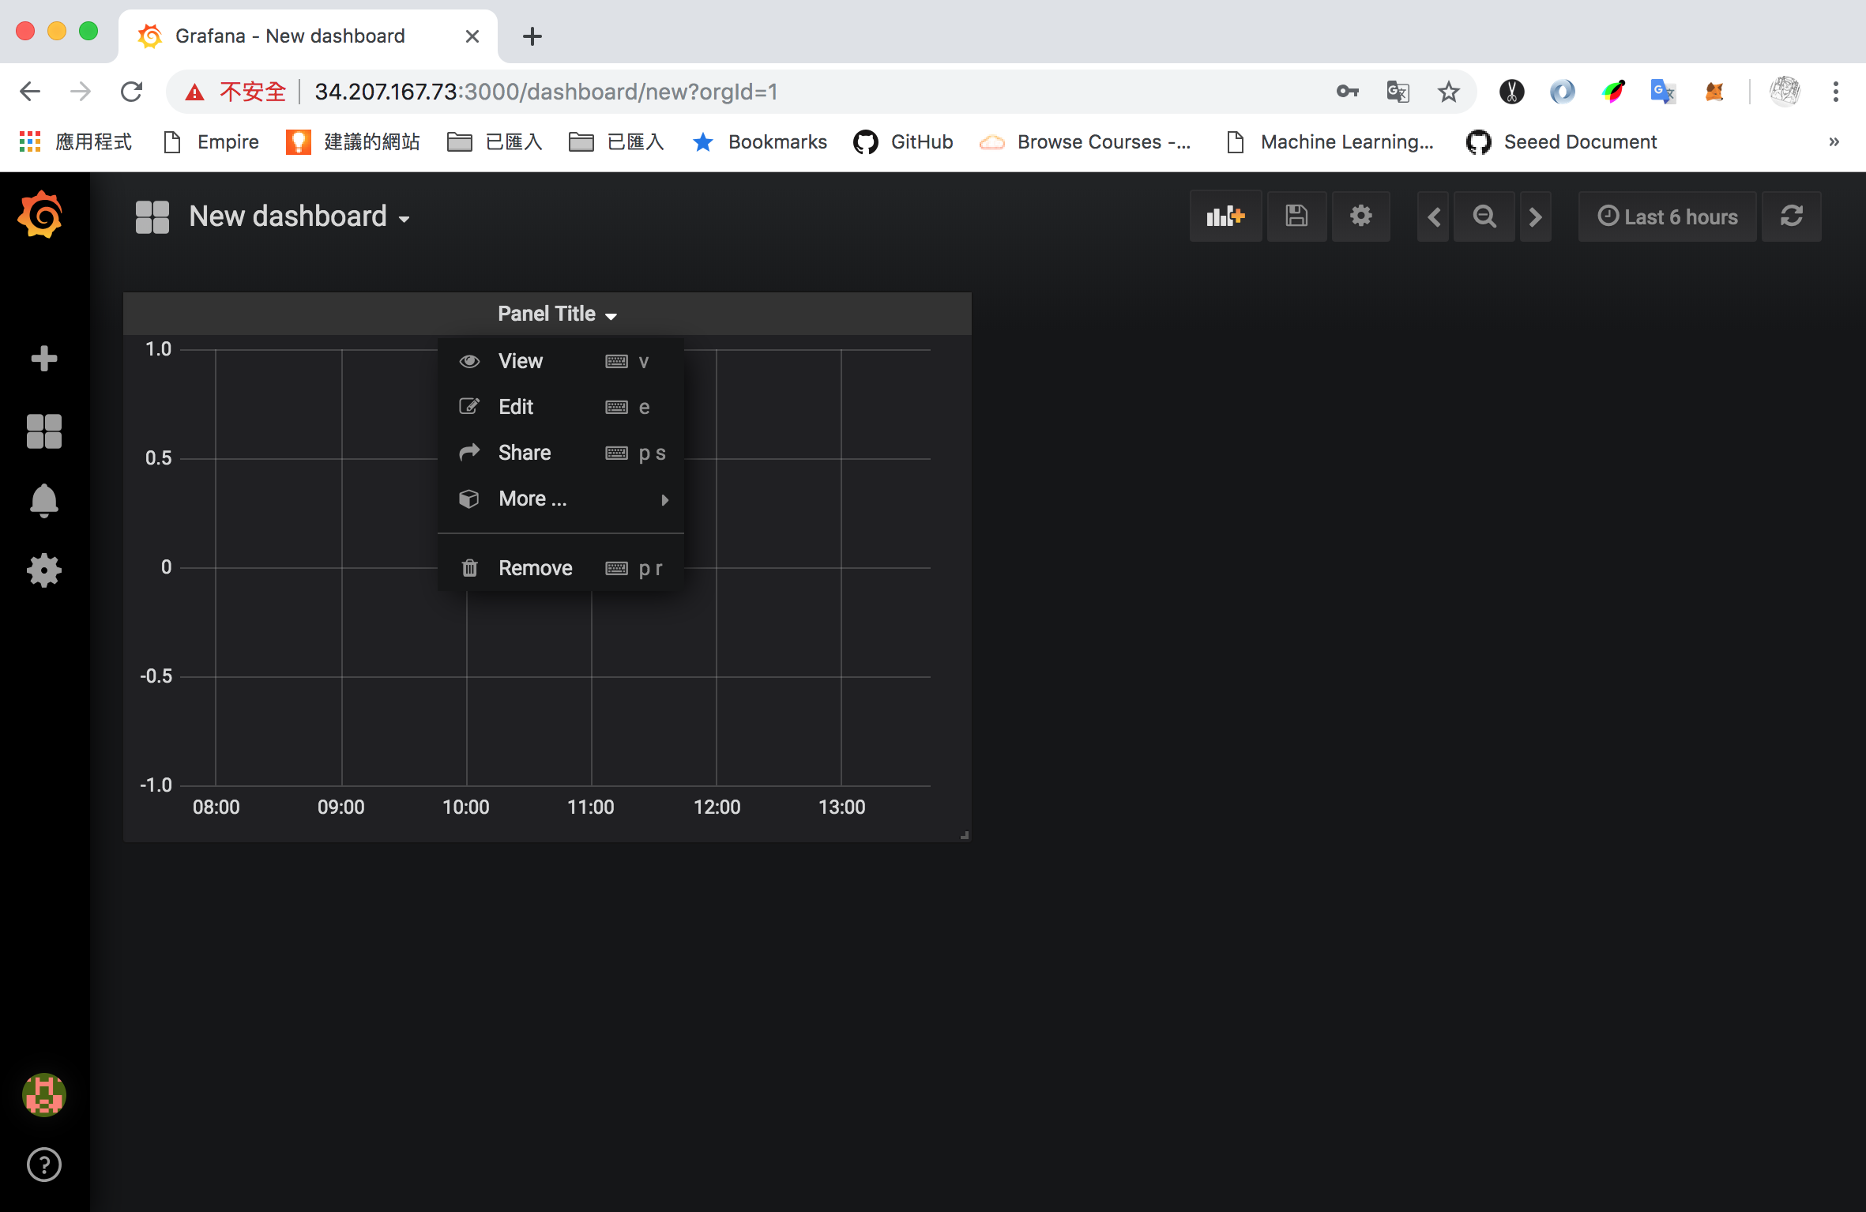Open the Help question mark icon
Viewport: 1866px width, 1212px height.
tap(43, 1164)
